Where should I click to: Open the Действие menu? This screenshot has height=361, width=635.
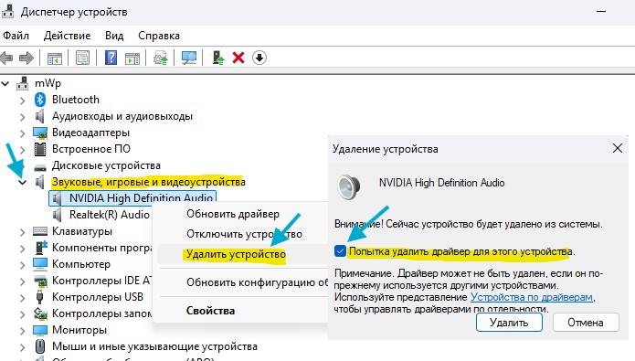tap(68, 36)
